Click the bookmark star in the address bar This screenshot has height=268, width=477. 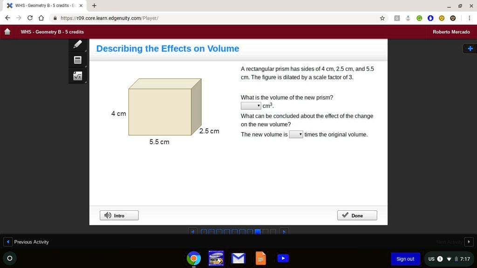(x=382, y=18)
